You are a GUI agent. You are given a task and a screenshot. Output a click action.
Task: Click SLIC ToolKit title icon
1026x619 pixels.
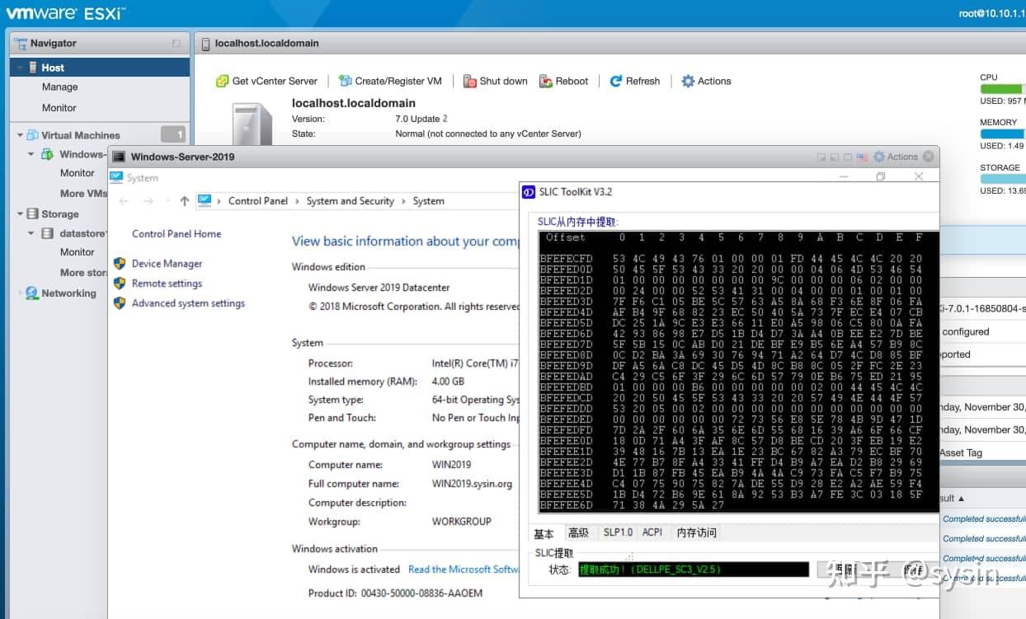[x=529, y=192]
